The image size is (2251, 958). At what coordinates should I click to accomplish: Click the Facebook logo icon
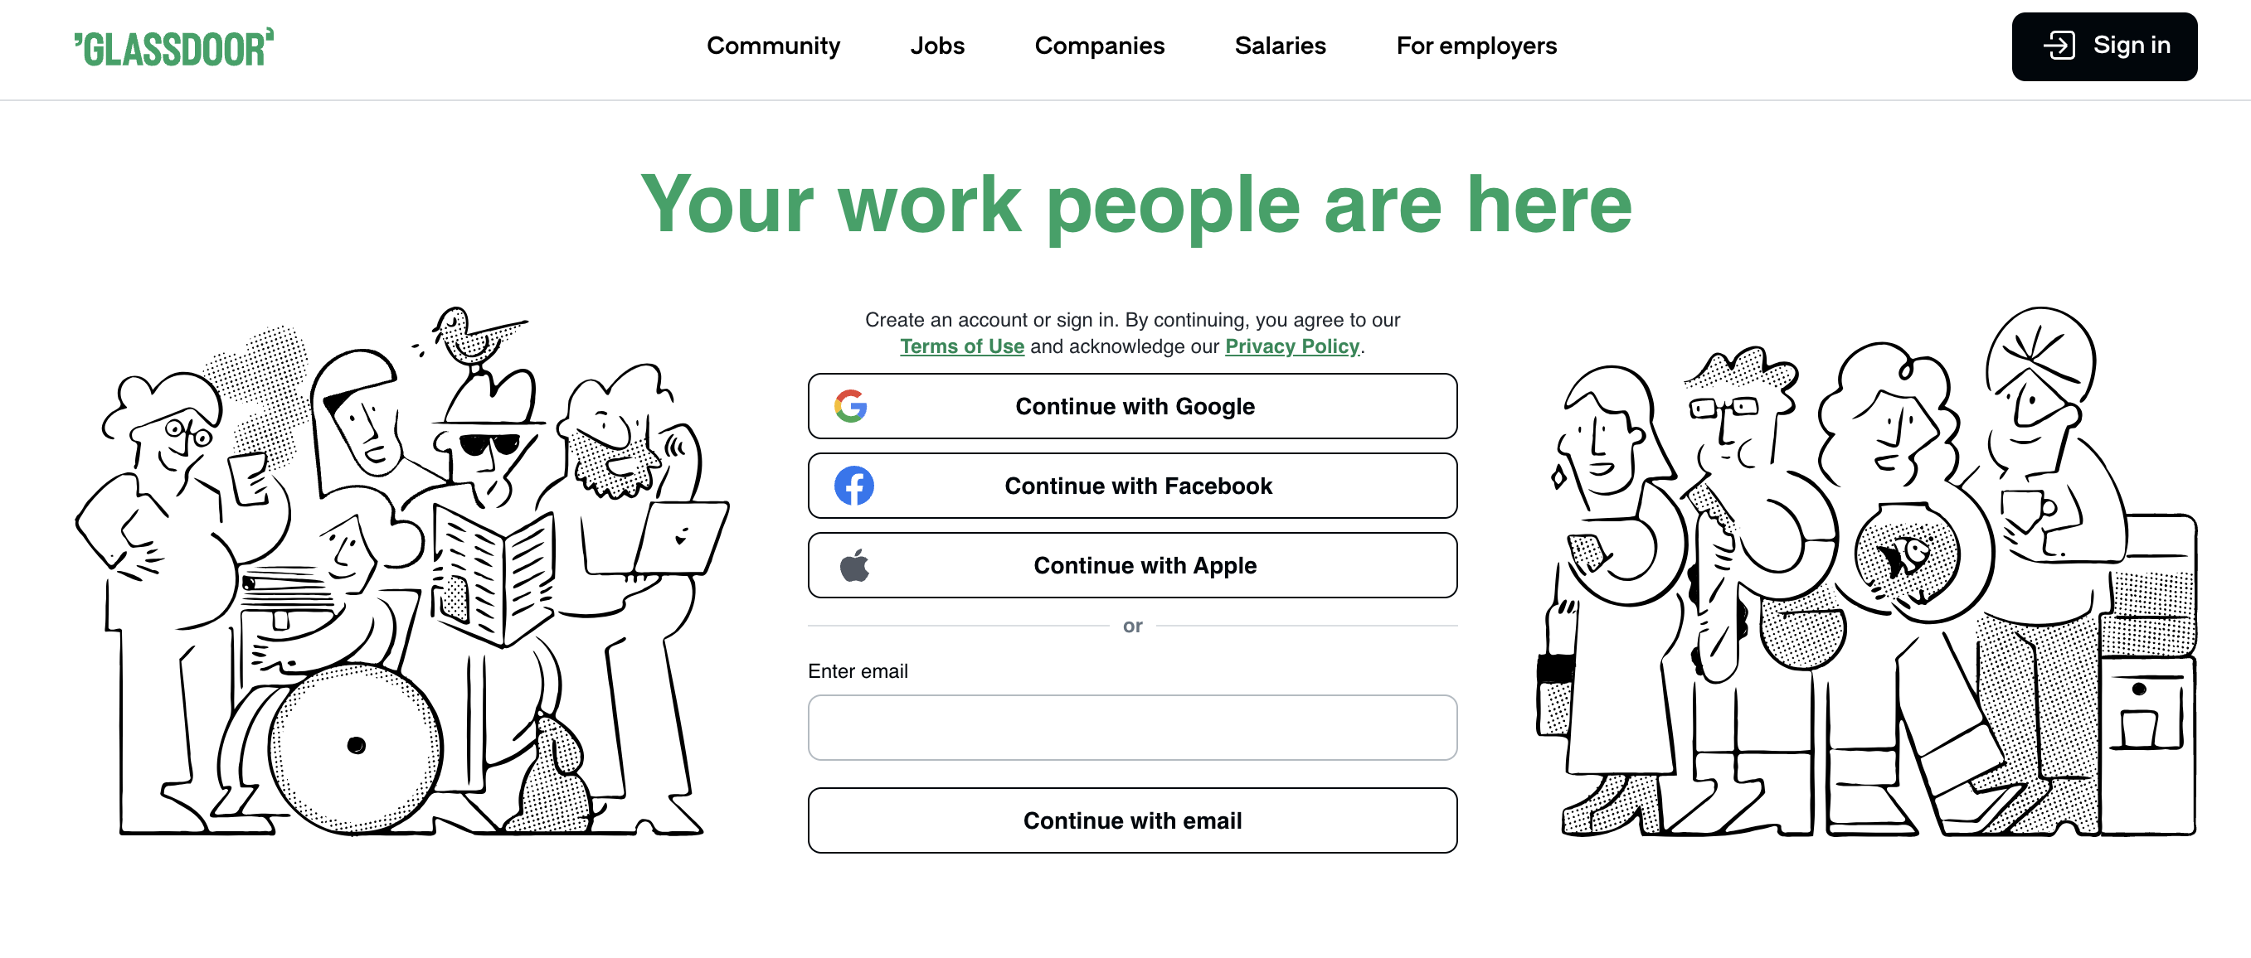[x=851, y=485]
